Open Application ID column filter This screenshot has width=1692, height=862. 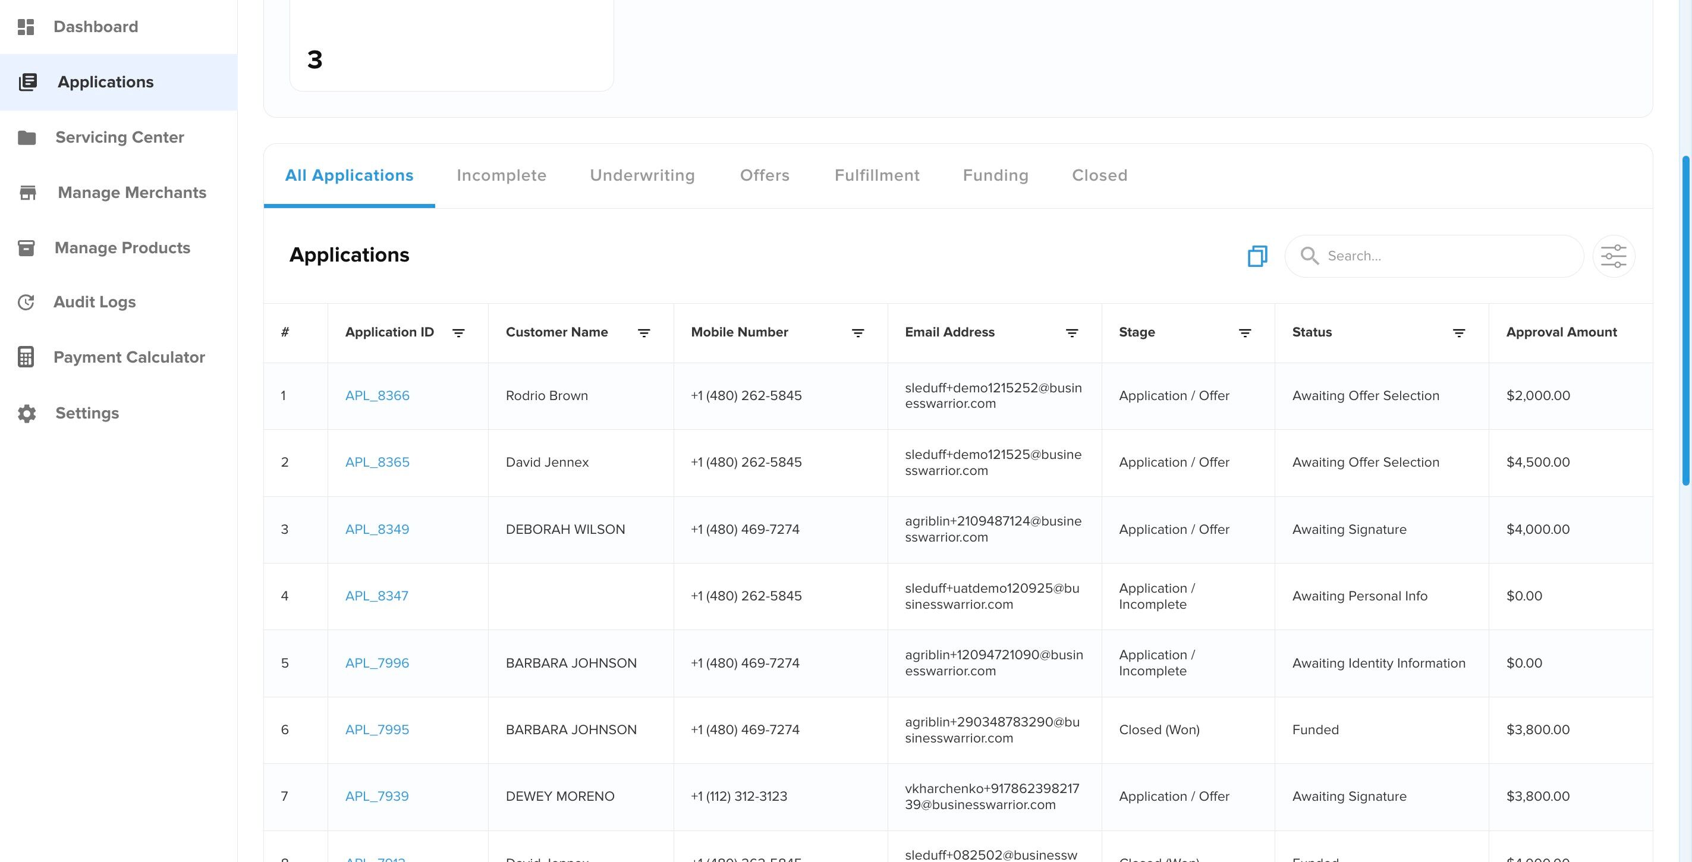458,333
